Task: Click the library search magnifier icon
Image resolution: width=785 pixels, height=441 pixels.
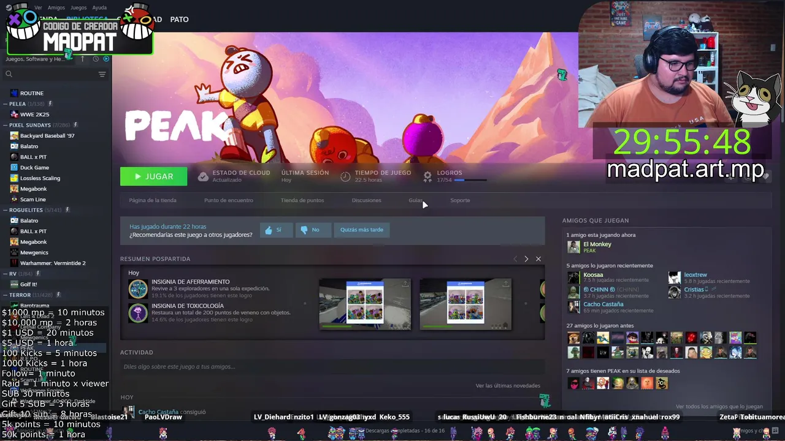Action: point(9,74)
